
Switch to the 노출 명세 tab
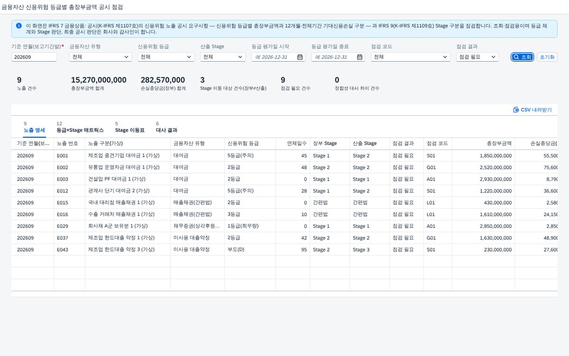coord(34,130)
